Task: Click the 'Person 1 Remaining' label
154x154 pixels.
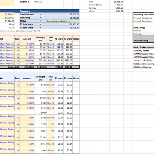Action: (x=142, y=18)
